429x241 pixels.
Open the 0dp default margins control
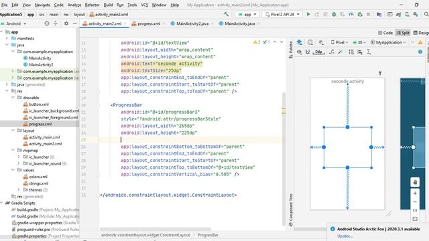318,52
